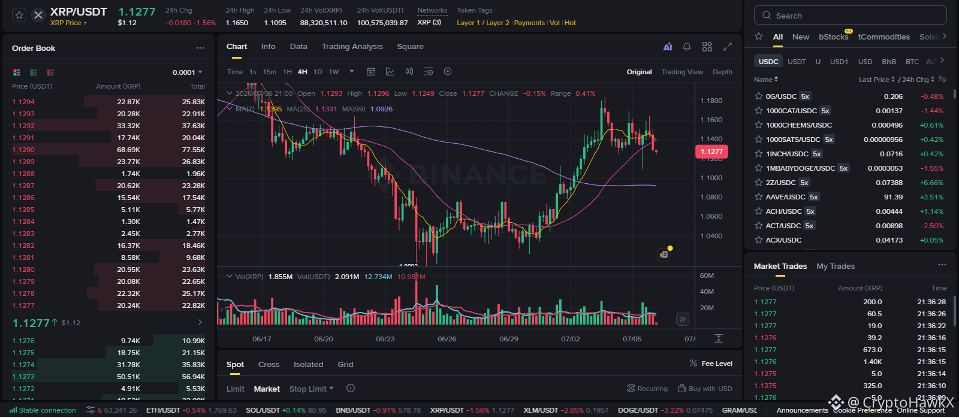Swap price and change columns in the market list
959x418 pixels.
coord(942,79)
